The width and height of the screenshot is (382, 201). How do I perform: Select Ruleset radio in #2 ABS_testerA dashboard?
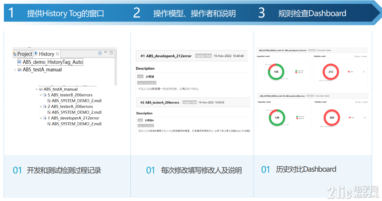tap(362, 102)
